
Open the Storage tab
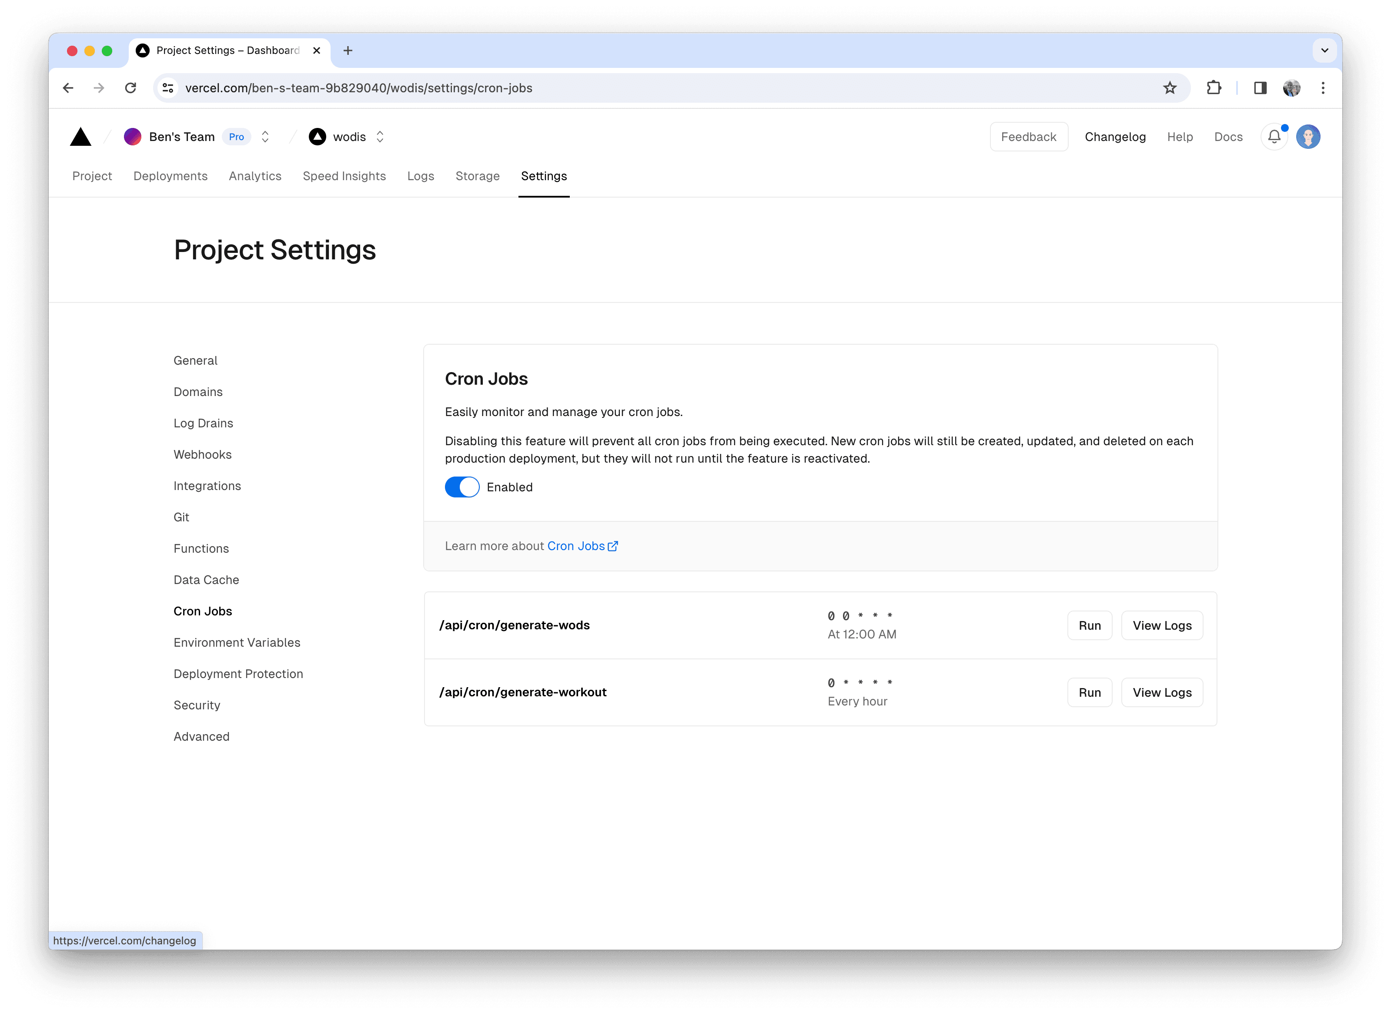click(x=478, y=176)
